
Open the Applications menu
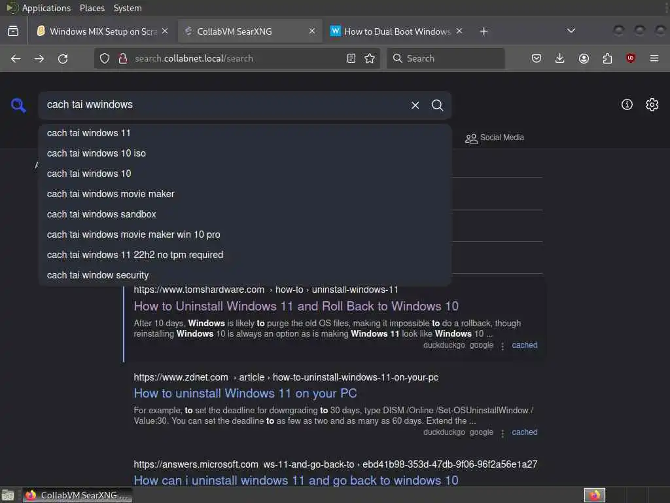46,8
